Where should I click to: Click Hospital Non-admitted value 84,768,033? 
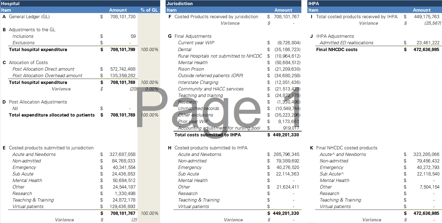[x=124, y=161]
